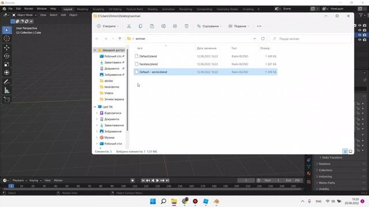369x207 pixels.
Task: Click the Explorer back arrow
Action: pos(97,39)
